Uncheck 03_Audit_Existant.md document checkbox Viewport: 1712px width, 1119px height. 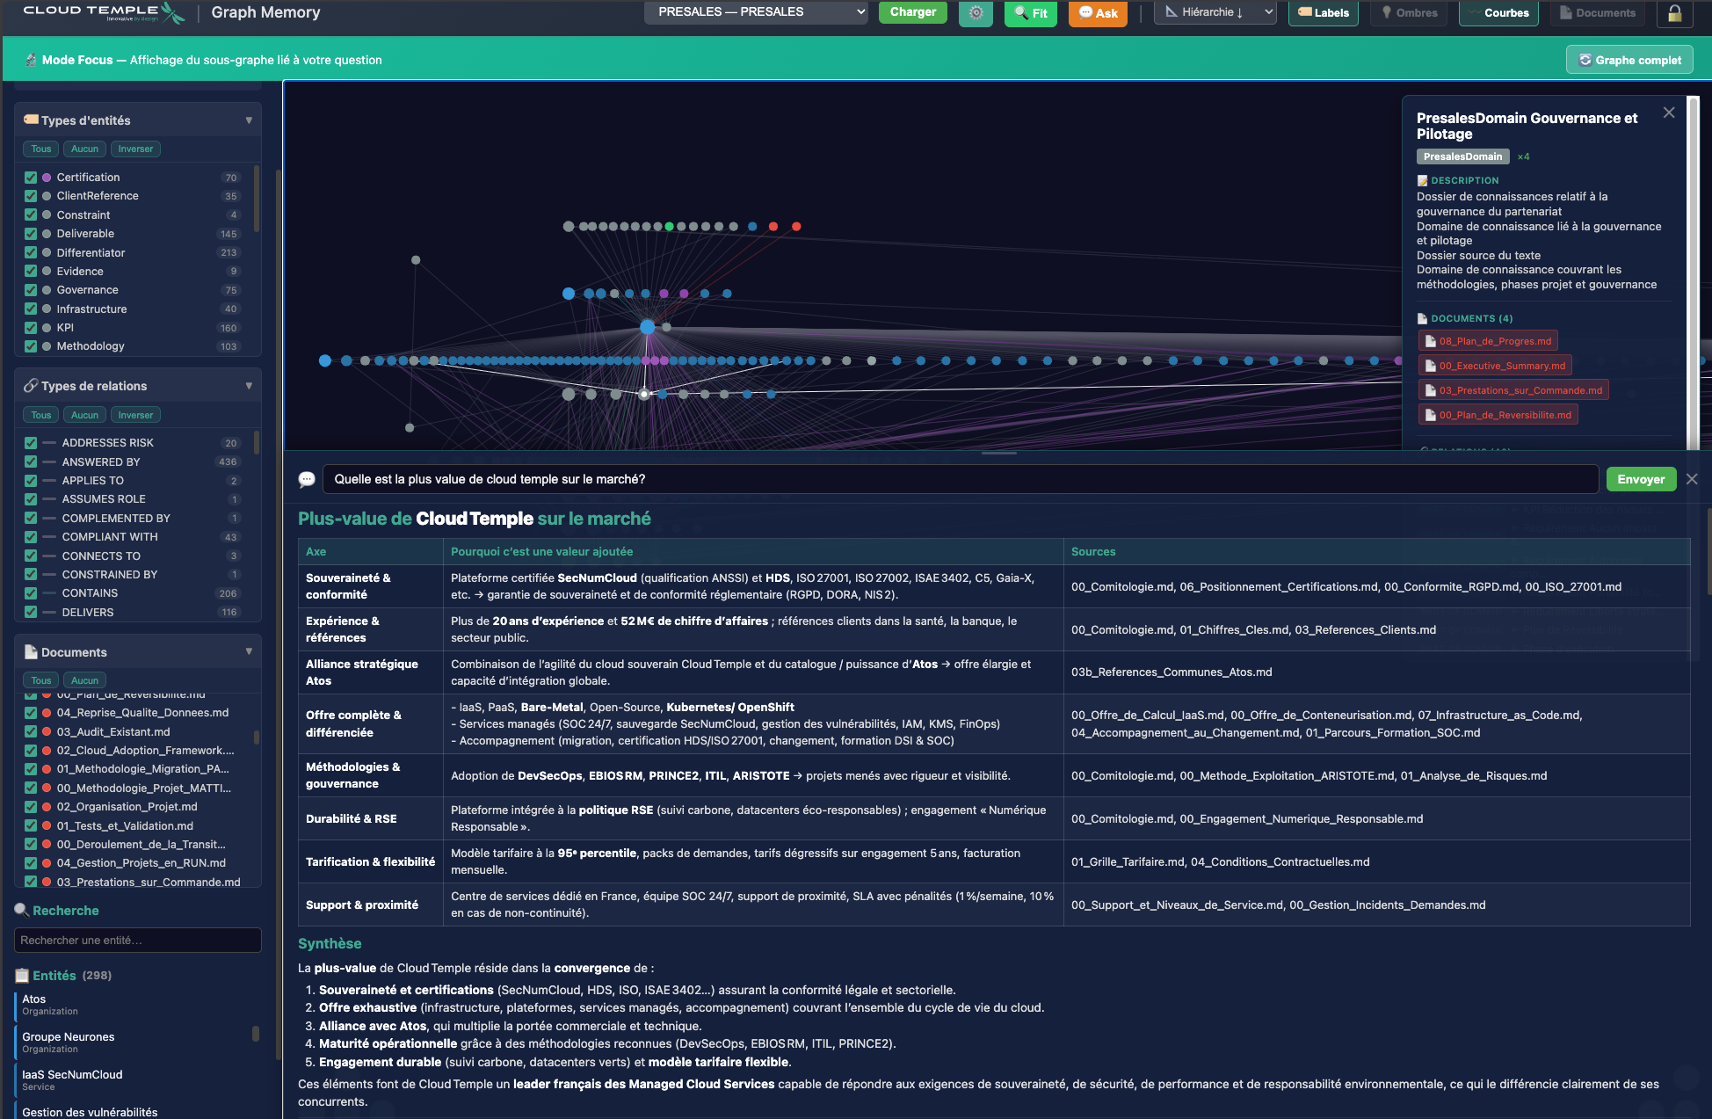(x=31, y=731)
